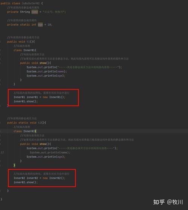Click the "public void t1(){" method signature
The image size is (188, 210).
(21, 42)
